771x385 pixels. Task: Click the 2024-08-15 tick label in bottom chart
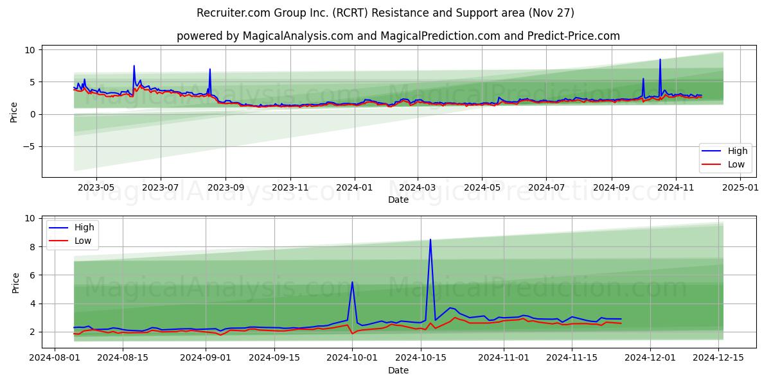[x=123, y=359]
